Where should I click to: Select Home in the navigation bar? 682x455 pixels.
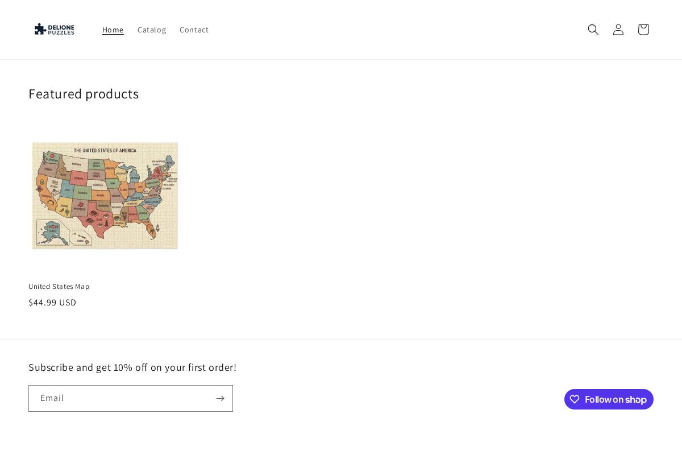click(113, 30)
